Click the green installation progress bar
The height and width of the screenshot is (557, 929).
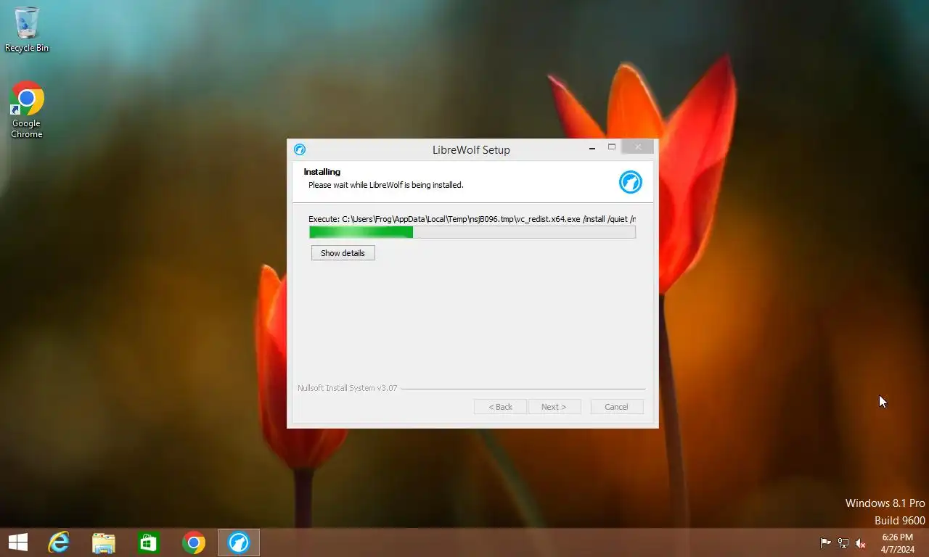(x=472, y=232)
